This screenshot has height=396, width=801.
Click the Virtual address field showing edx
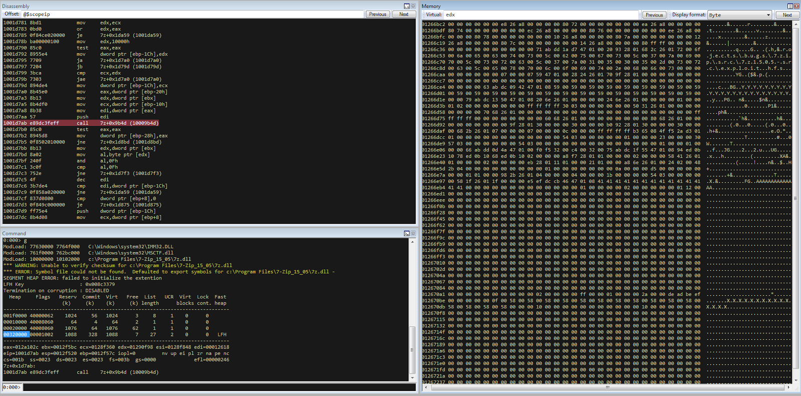pos(541,15)
